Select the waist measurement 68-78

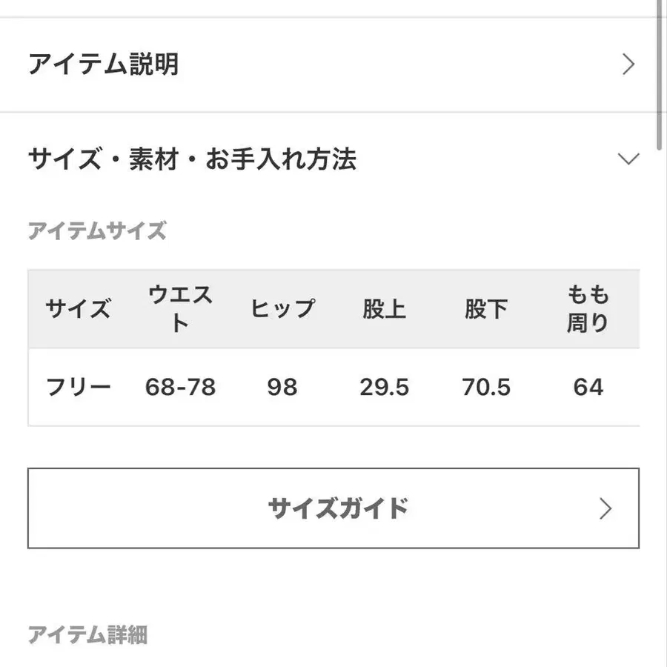click(182, 387)
